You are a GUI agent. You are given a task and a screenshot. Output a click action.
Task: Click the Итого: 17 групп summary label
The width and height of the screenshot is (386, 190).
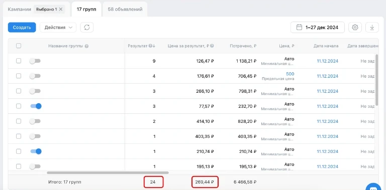tap(65, 182)
